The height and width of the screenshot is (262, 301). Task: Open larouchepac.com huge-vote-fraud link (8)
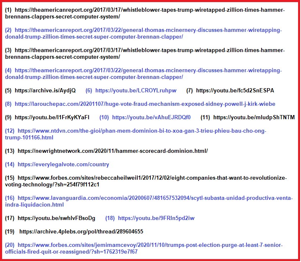145,104
